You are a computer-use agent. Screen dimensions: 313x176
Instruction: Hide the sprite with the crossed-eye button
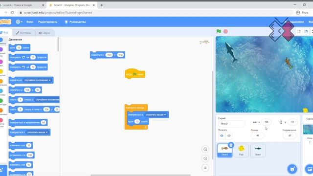[x=229, y=136]
